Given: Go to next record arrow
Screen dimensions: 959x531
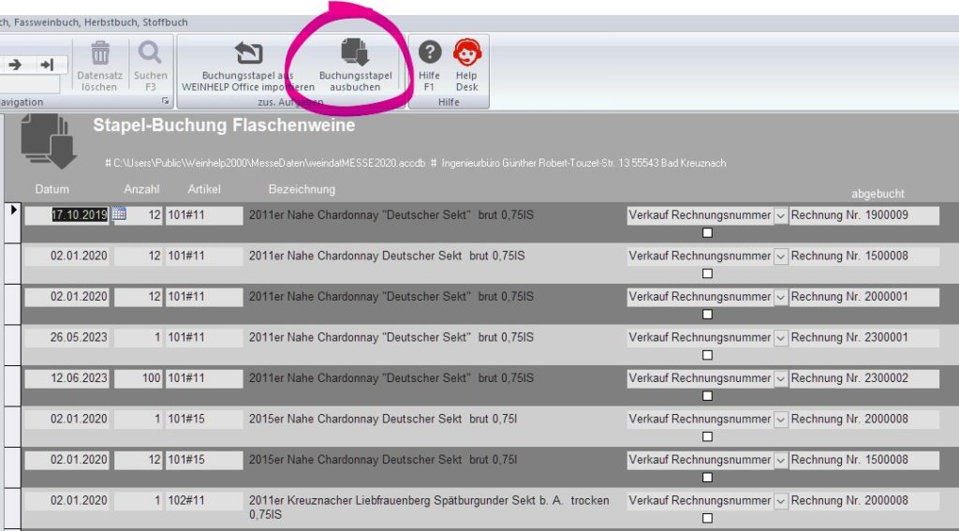Looking at the screenshot, I should pos(15,65).
